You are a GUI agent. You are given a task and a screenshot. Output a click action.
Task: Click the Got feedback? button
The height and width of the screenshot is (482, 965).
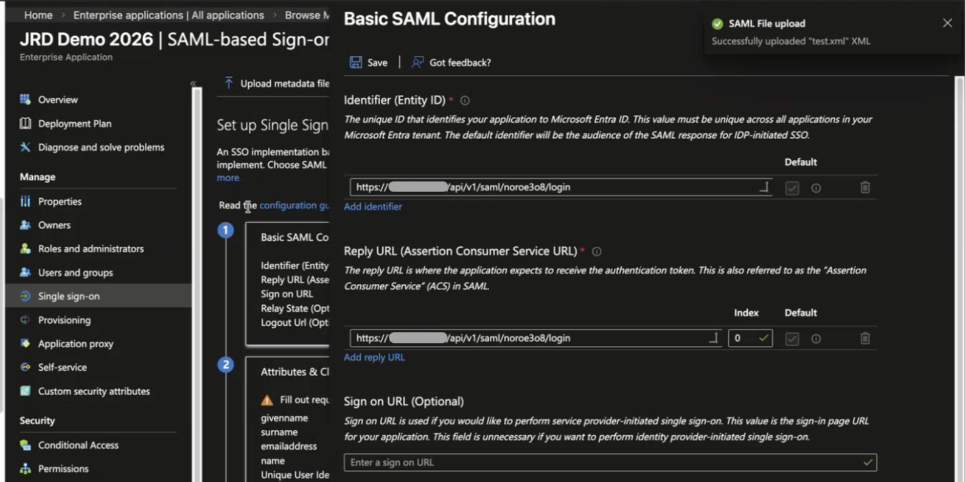pos(451,62)
